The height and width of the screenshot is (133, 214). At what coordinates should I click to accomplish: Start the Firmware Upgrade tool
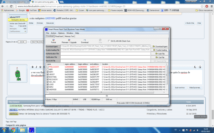pos(69,41)
